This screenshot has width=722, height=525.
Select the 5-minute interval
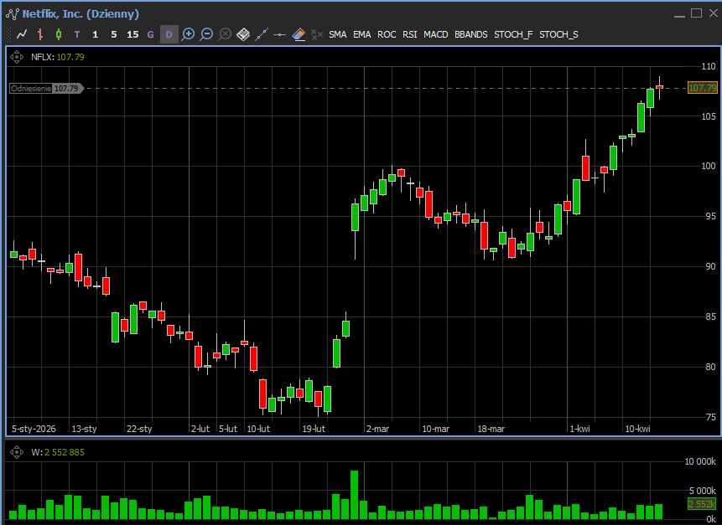tap(114, 34)
